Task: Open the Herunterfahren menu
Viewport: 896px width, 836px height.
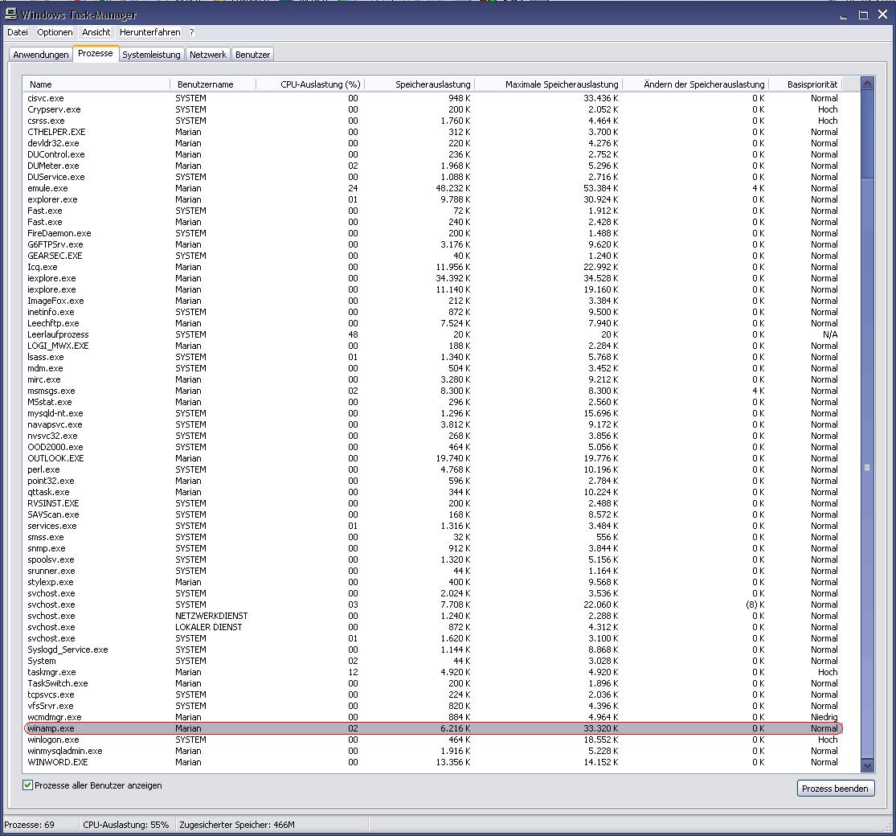Action: point(149,32)
